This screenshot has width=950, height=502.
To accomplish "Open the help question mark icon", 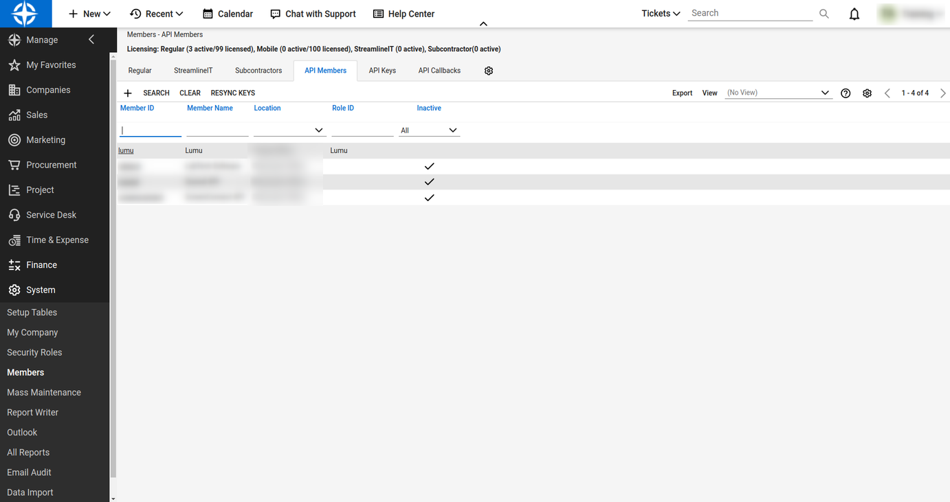I will [846, 93].
